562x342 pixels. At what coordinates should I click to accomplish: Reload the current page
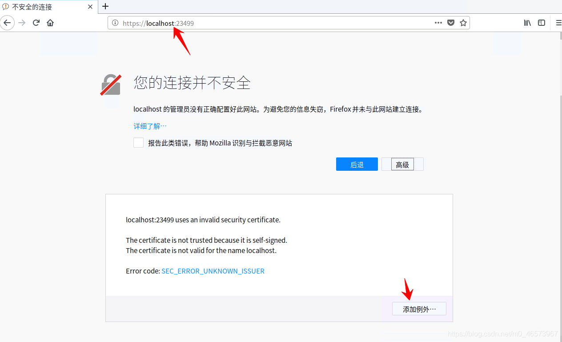tap(36, 23)
